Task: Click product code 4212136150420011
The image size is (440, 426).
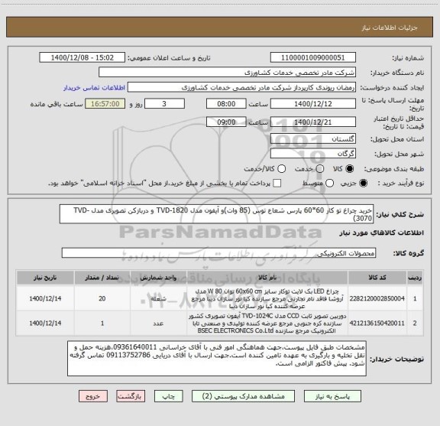Action: 377,324
